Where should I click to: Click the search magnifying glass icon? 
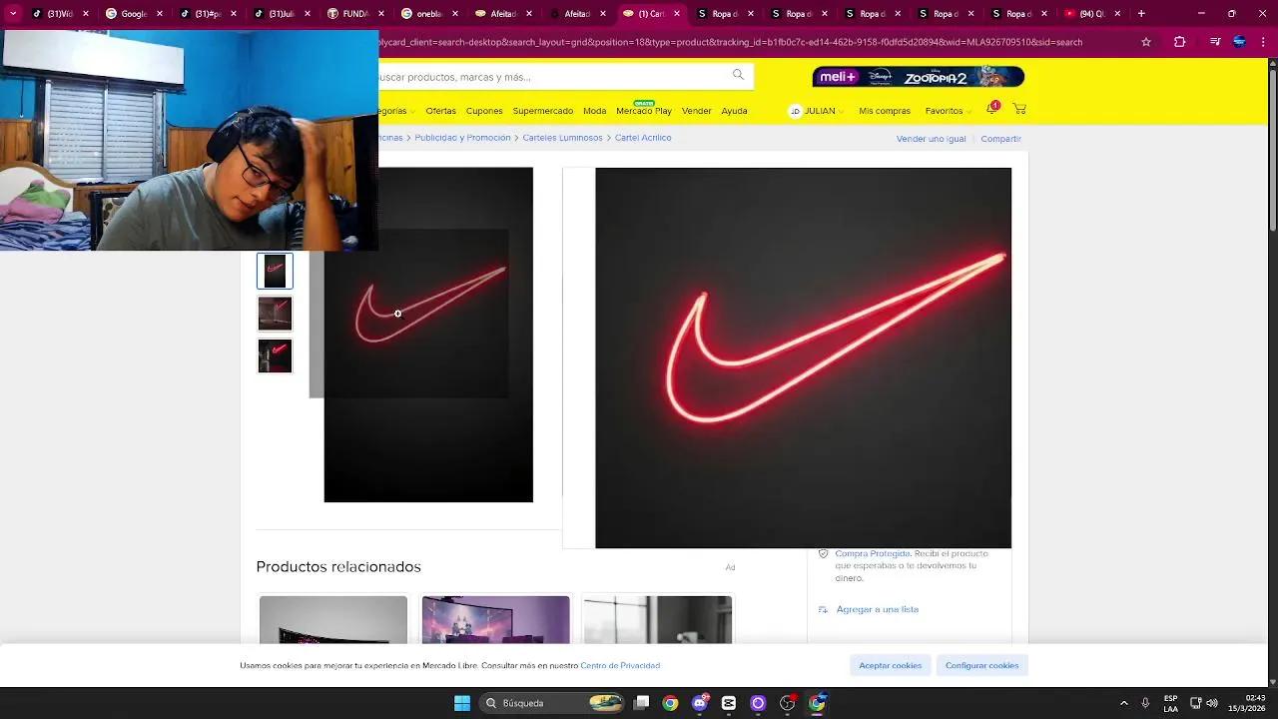pyautogui.click(x=738, y=75)
